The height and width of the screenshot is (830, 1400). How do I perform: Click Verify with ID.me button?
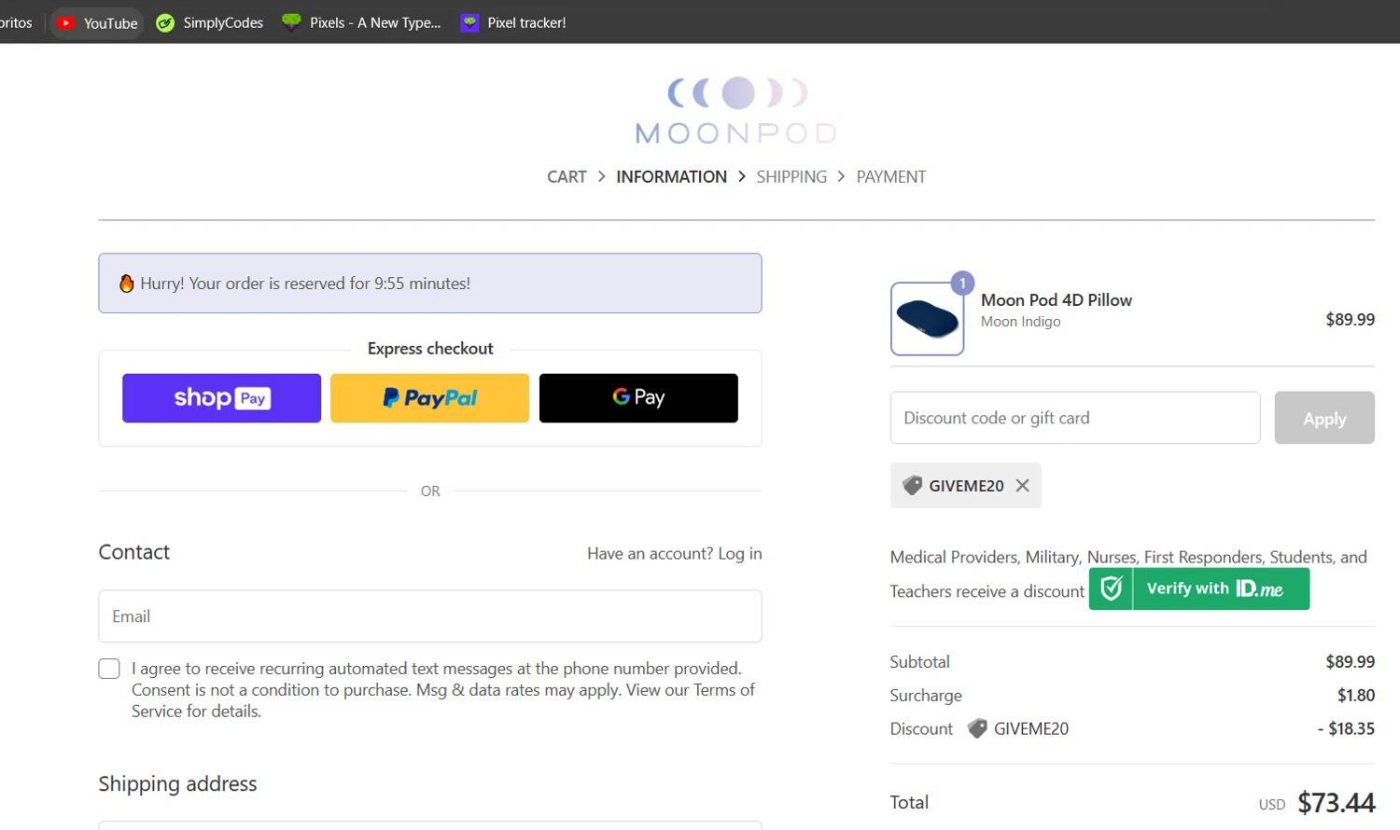[1199, 588]
